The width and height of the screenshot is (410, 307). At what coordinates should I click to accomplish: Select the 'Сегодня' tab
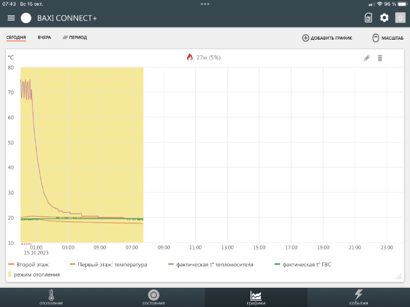(16, 38)
